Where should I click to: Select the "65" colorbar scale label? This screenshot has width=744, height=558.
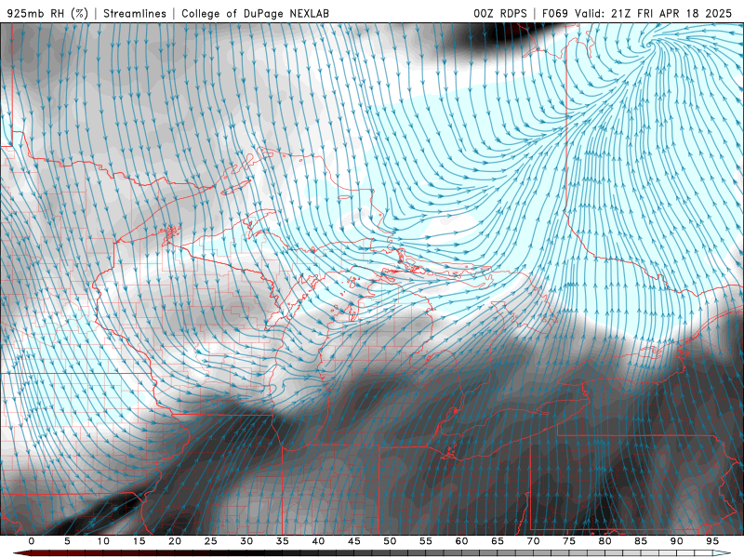tap(498, 541)
